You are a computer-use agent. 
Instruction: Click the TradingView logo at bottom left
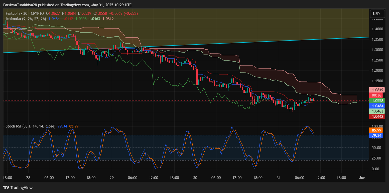(18, 187)
